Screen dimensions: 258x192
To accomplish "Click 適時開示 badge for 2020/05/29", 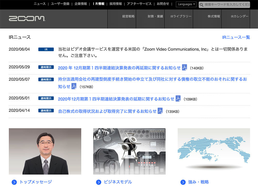I will pyautogui.click(x=46, y=67).
